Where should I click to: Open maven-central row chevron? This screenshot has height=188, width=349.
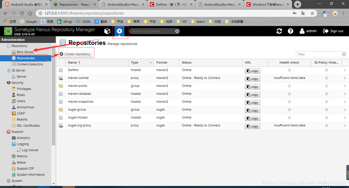pos(345,78)
